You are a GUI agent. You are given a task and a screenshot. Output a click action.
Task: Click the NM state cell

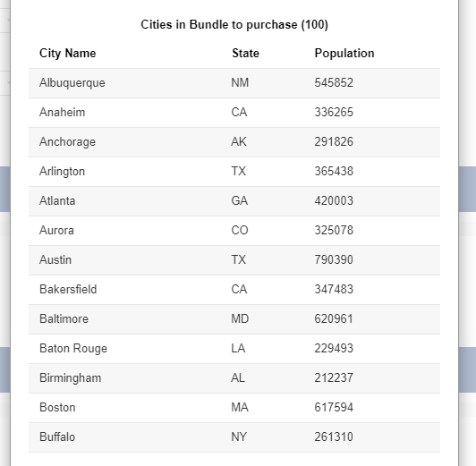[240, 83]
